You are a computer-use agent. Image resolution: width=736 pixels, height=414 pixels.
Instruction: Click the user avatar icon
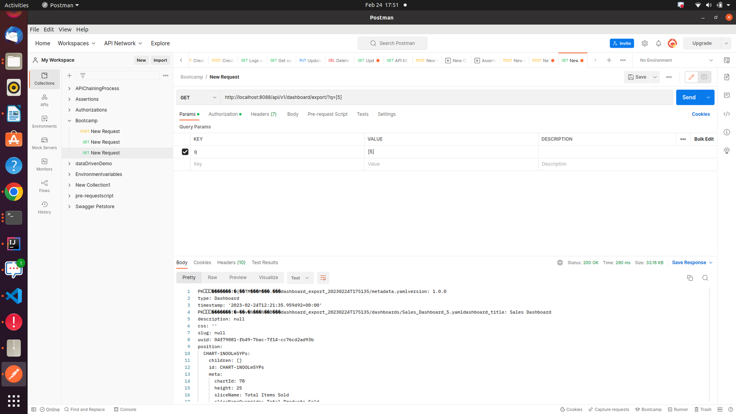(x=672, y=43)
